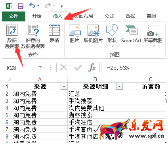Click cell B6 containing 手淘旺信
Screen dimensions: 168x144
pyautogui.click(x=95, y=122)
